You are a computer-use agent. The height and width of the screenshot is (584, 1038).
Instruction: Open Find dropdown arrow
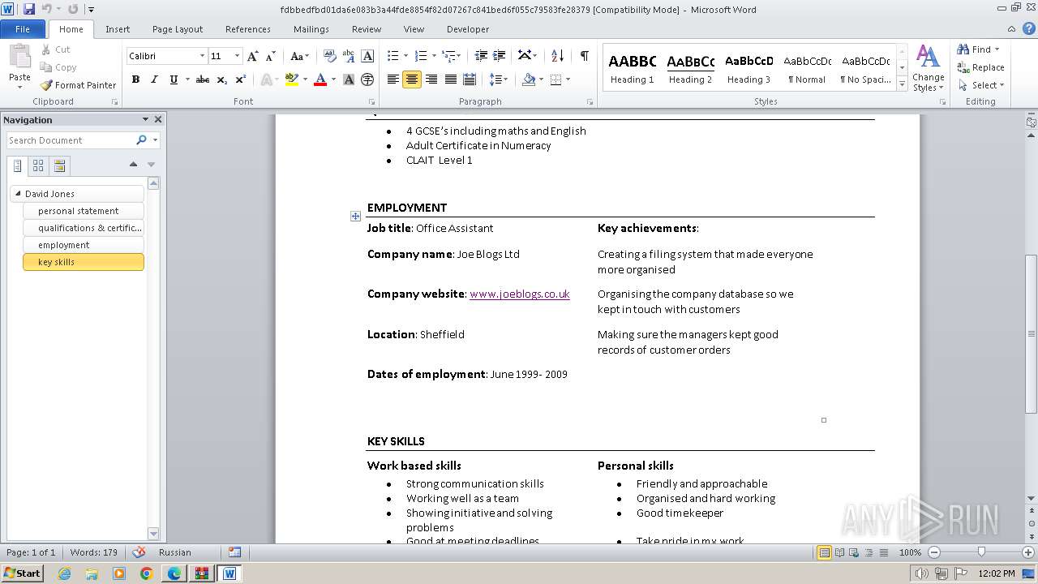click(x=997, y=49)
